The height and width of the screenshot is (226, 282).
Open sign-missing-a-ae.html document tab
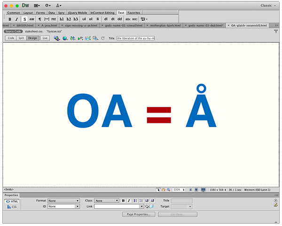coord(79,25)
